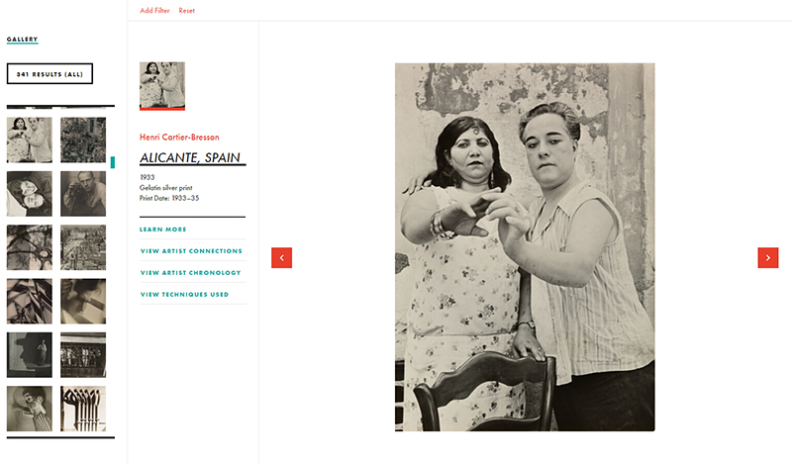Viewport: 792px width, 464px height.
Task: Click the 341 Results (All) button
Action: point(50,74)
